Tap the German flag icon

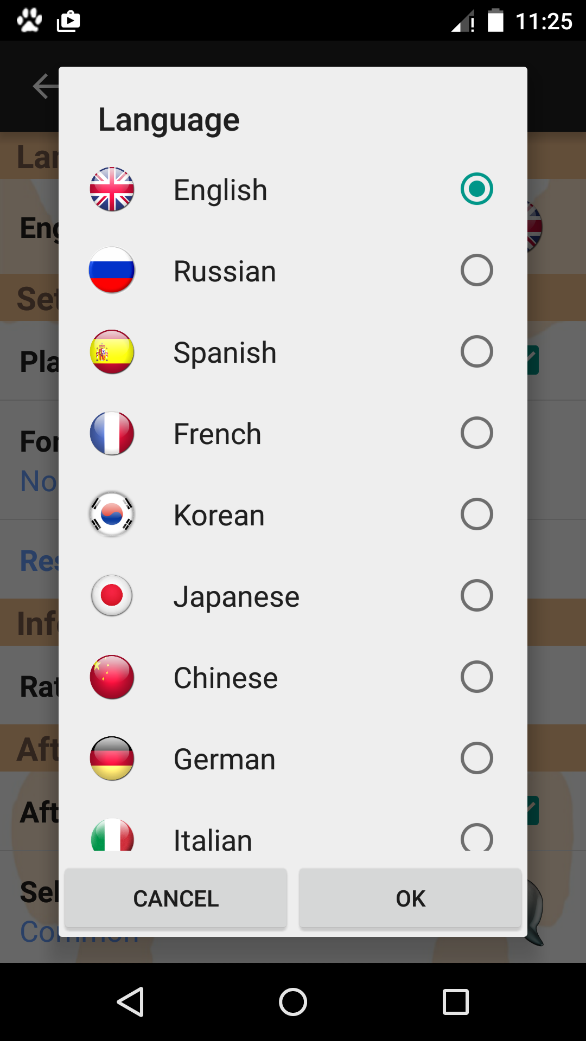click(112, 758)
